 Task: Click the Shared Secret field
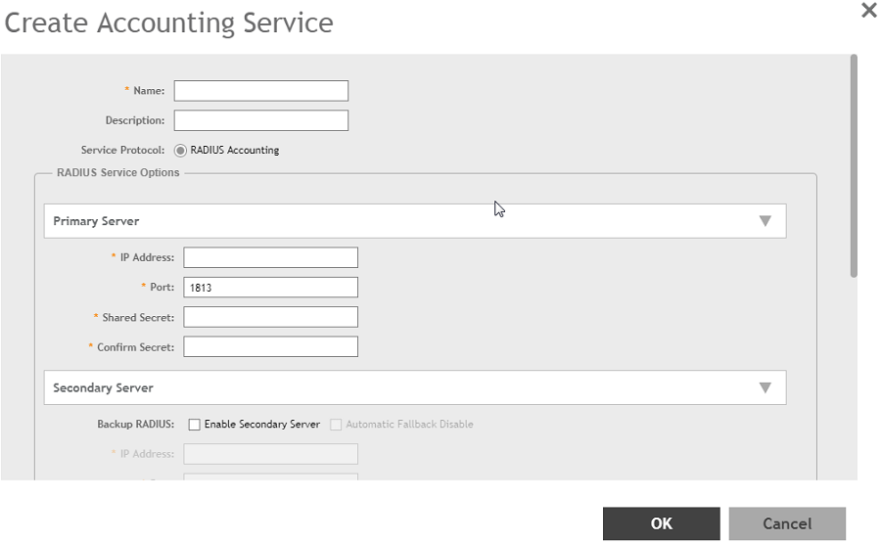click(270, 317)
